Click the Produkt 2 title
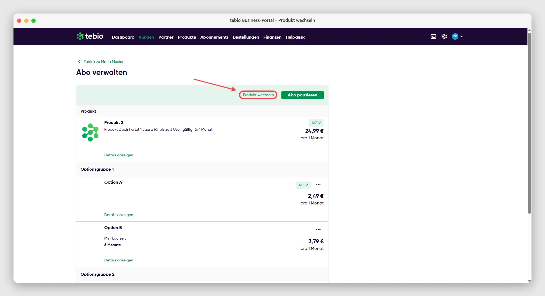The width and height of the screenshot is (545, 296). [x=114, y=122]
